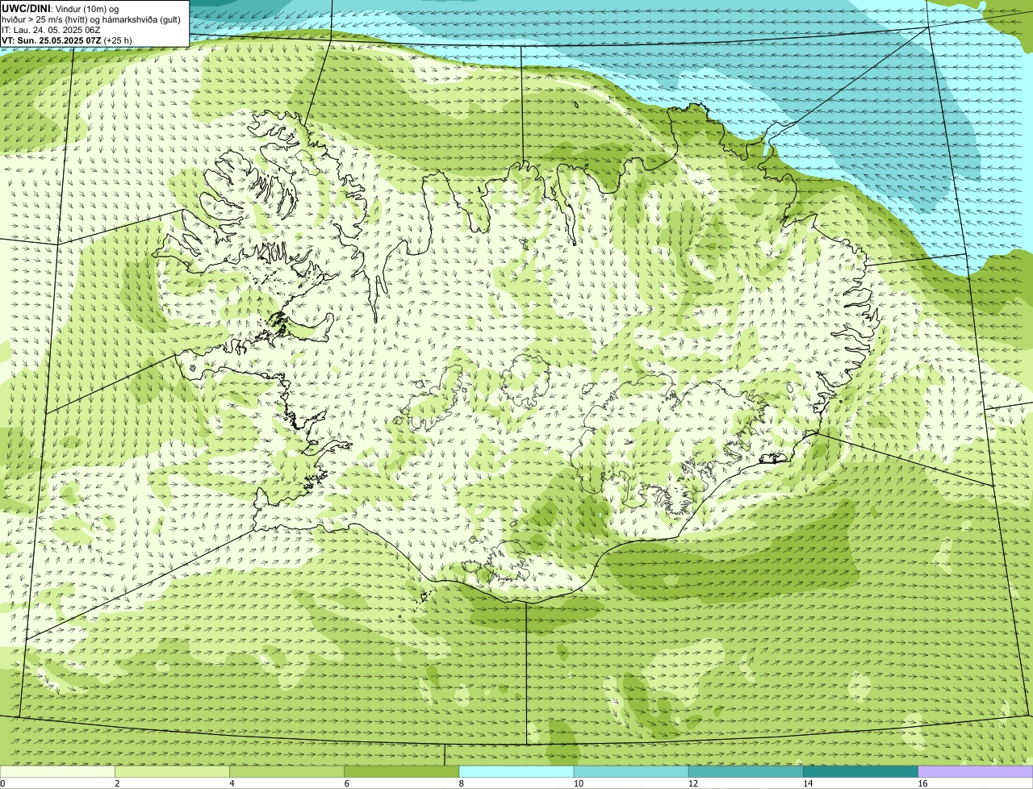Click the '14' tick label on color scale

coord(808,783)
